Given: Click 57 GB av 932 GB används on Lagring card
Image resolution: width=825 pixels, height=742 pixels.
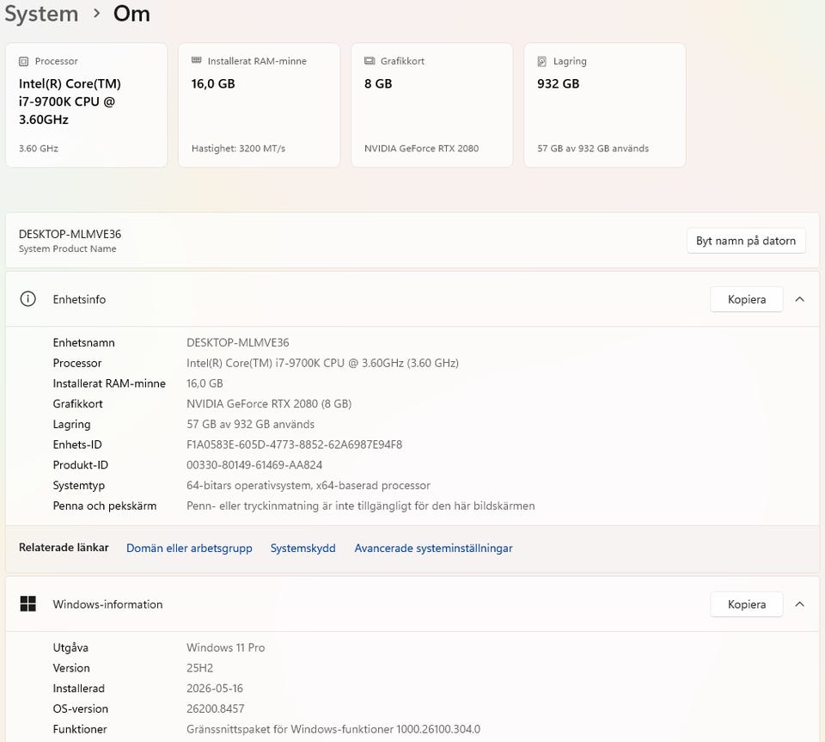Looking at the screenshot, I should click(593, 149).
